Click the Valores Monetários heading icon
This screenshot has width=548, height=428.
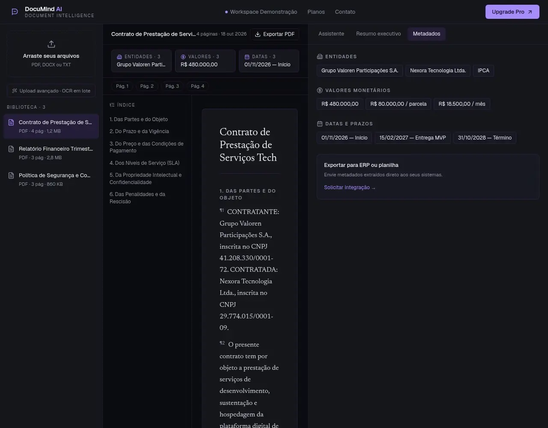(x=319, y=90)
